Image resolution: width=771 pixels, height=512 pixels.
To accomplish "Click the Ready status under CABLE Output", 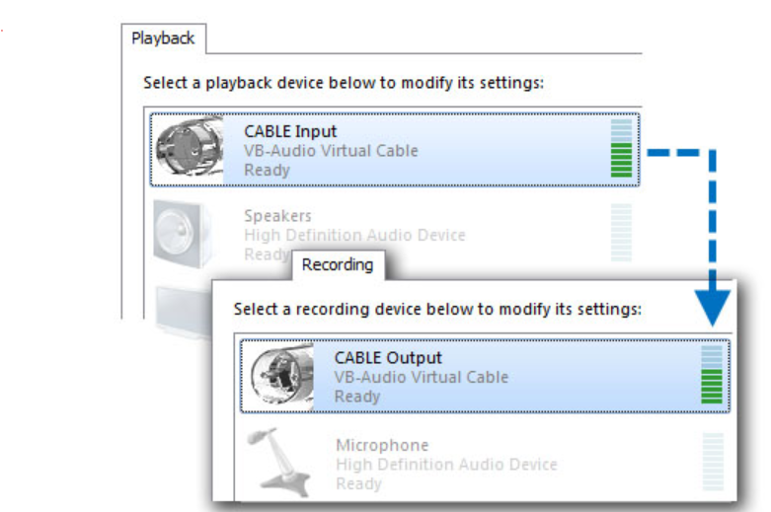I will [x=357, y=397].
